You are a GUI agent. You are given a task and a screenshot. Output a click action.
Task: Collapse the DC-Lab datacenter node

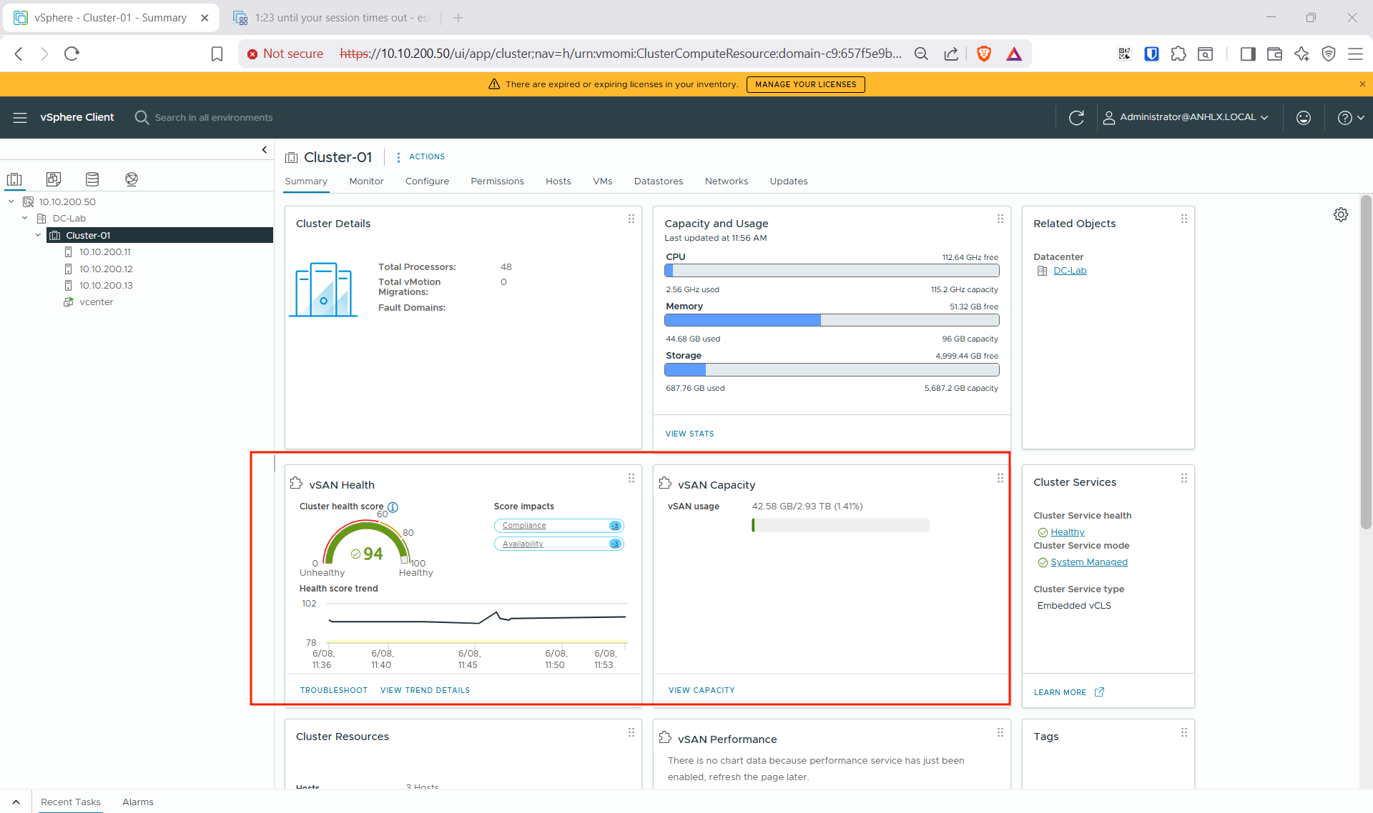25,219
